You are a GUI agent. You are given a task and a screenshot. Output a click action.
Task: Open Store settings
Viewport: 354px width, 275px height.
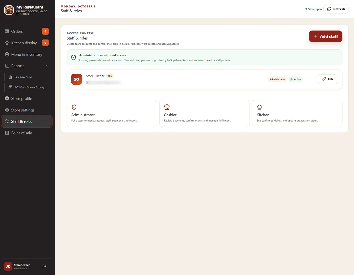tap(27, 110)
